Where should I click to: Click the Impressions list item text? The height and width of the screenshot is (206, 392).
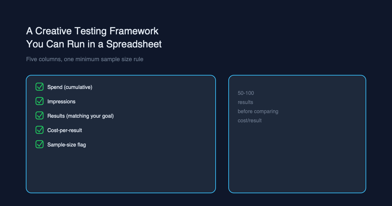61,102
